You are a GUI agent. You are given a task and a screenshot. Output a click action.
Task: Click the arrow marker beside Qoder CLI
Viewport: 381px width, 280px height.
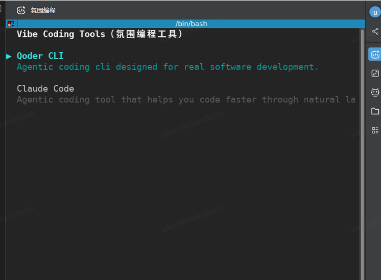click(9, 56)
